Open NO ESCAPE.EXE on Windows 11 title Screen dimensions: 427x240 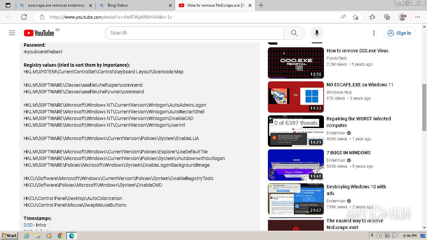(x=360, y=85)
